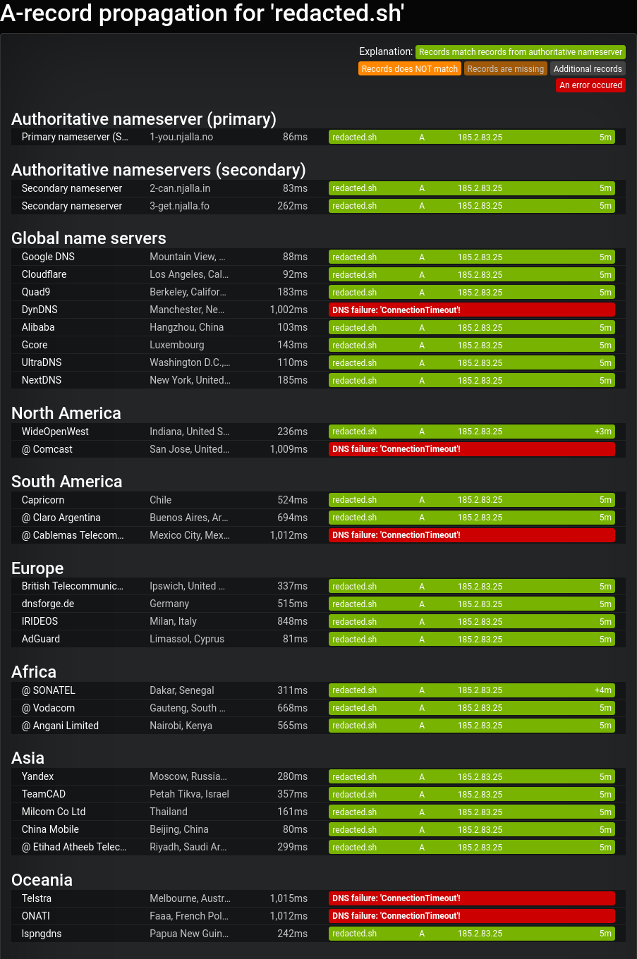Click the ONATI ConnectionTimeout error bar

click(472, 916)
